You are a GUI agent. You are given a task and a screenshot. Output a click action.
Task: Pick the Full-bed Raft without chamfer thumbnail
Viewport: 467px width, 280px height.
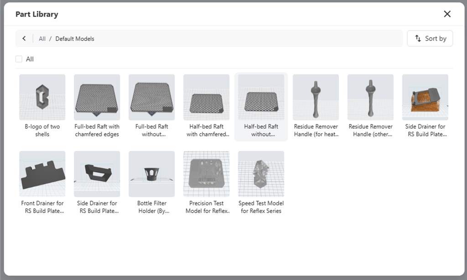(151, 97)
